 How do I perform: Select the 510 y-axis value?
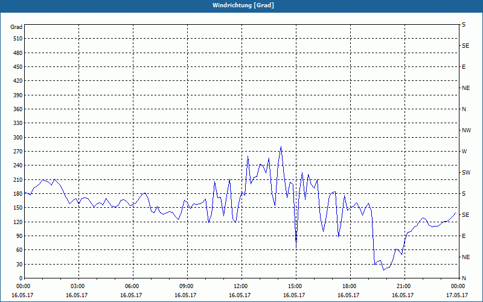[x=18, y=39]
